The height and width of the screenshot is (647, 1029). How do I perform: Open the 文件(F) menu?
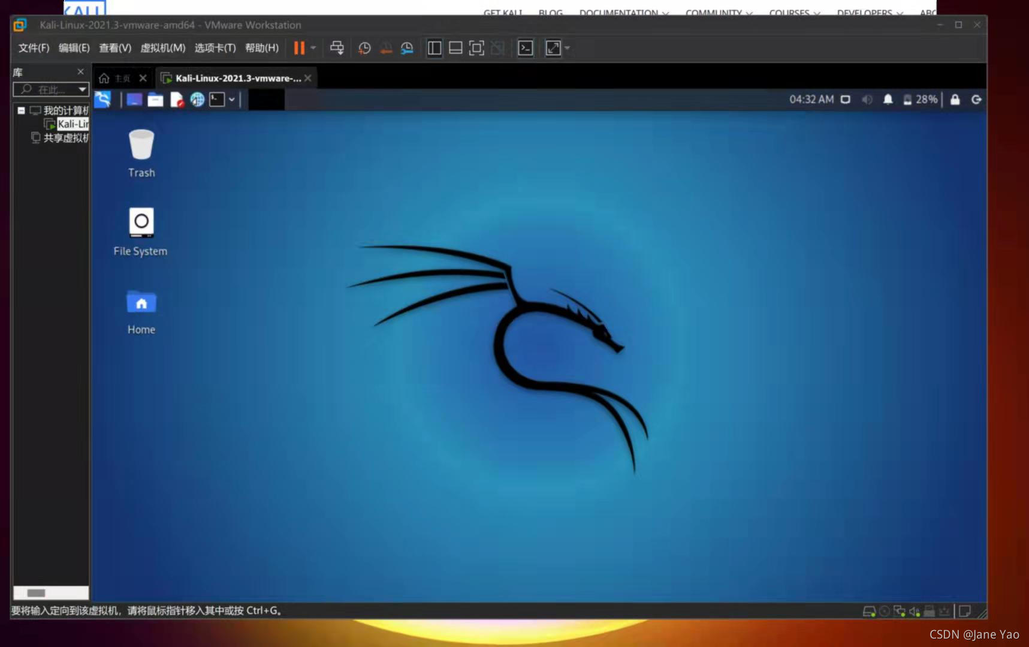point(34,48)
